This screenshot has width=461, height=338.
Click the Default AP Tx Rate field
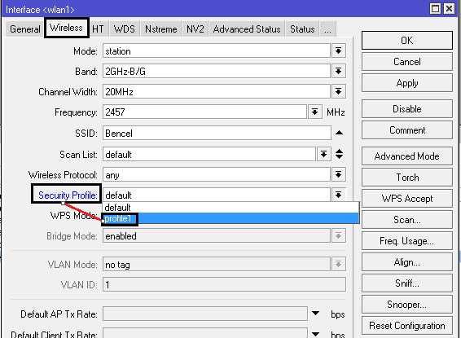click(x=205, y=314)
